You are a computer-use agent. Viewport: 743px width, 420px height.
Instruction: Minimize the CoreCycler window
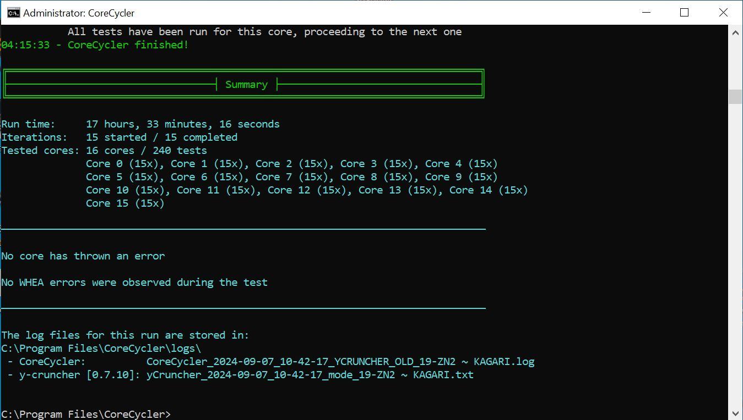tap(647, 13)
